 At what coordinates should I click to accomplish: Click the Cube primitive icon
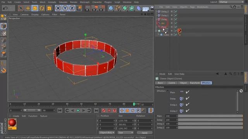(x=111, y=8)
